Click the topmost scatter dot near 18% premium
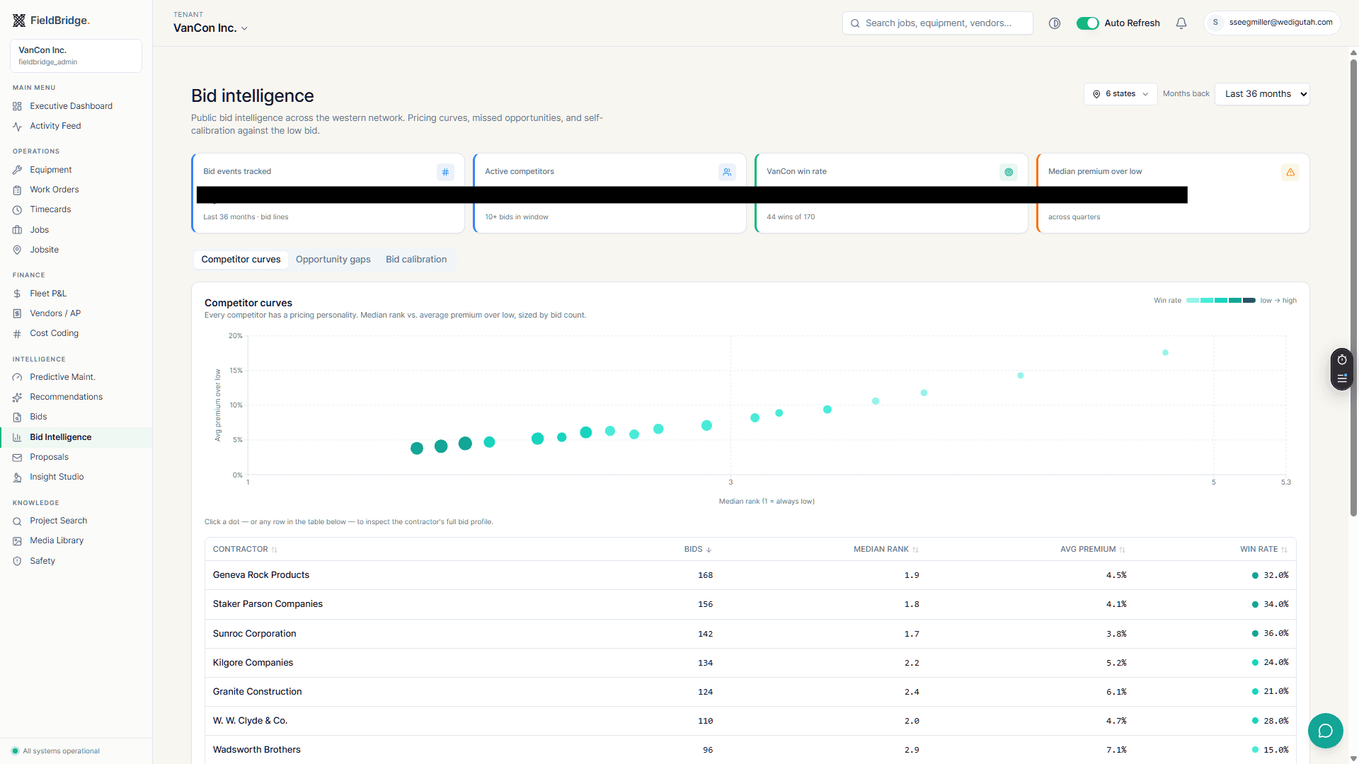The height and width of the screenshot is (764, 1359). pos(1165,352)
